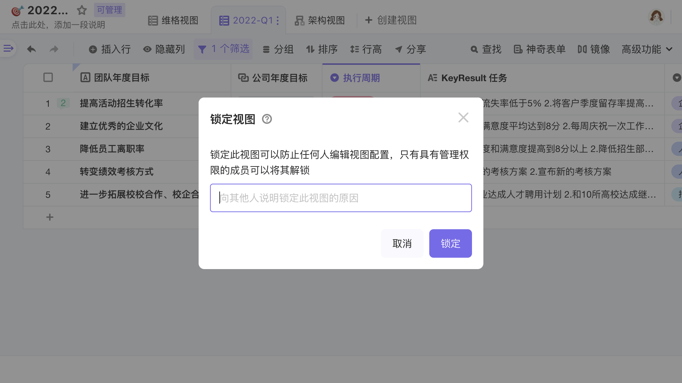Click the 创建视图 plus icon
This screenshot has width=682, height=383.
click(x=369, y=20)
